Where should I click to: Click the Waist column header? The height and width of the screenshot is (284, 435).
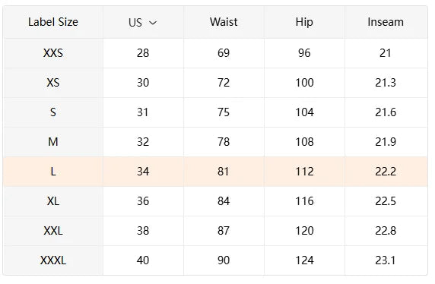coord(224,22)
